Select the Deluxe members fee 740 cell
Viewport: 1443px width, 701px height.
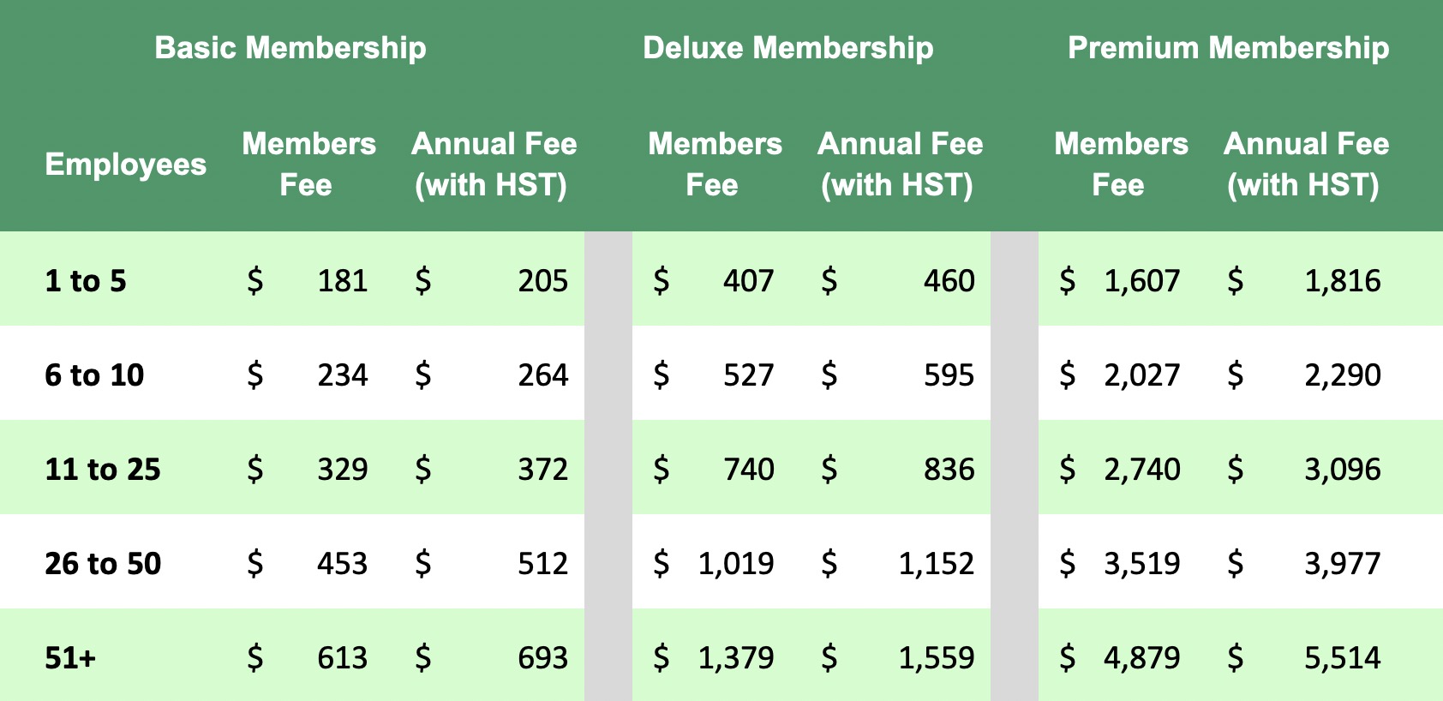pyautogui.click(x=714, y=470)
